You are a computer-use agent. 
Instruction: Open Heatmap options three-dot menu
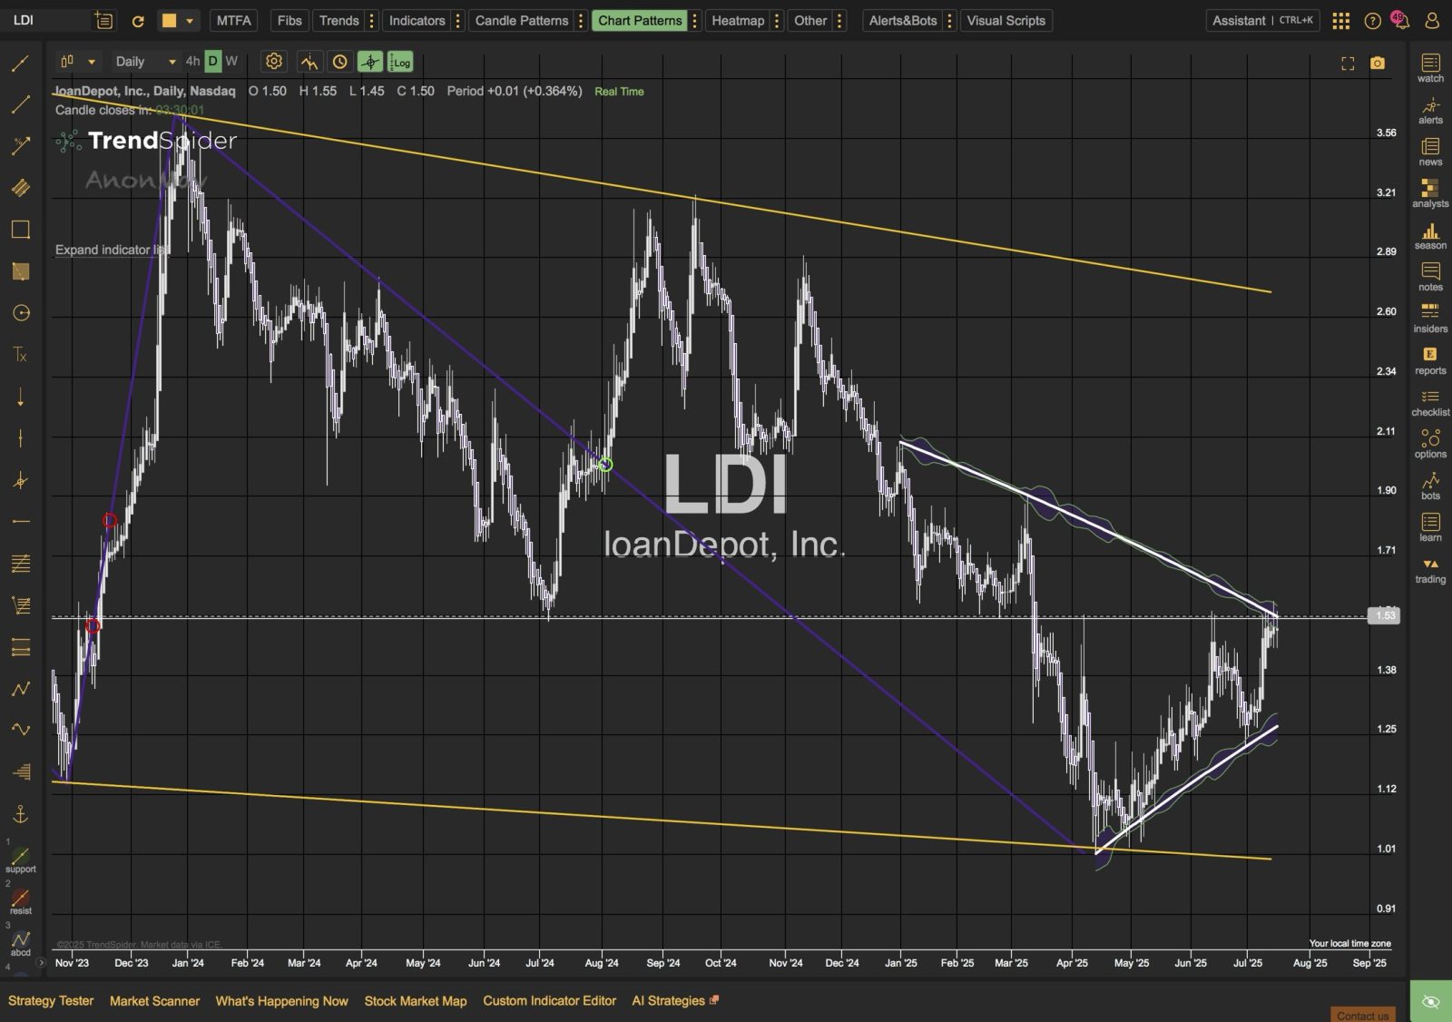click(x=777, y=21)
